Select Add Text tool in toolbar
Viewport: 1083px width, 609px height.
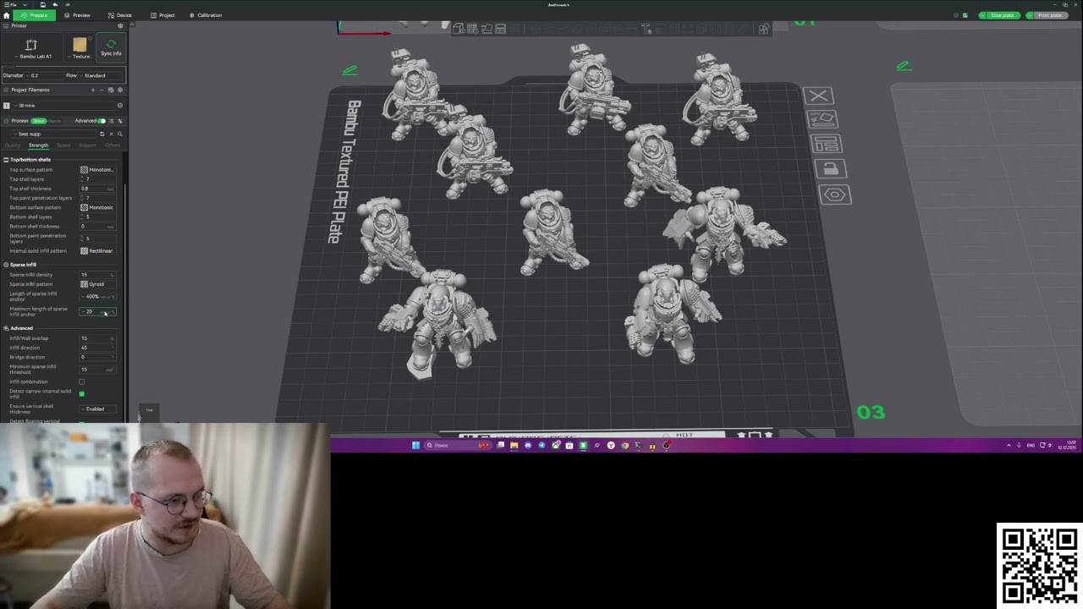646,29
